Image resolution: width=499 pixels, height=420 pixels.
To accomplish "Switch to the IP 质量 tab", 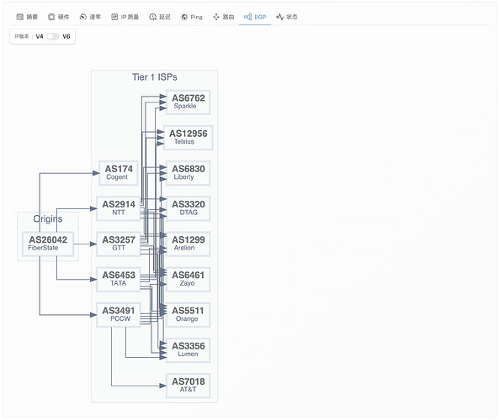I will pos(125,17).
